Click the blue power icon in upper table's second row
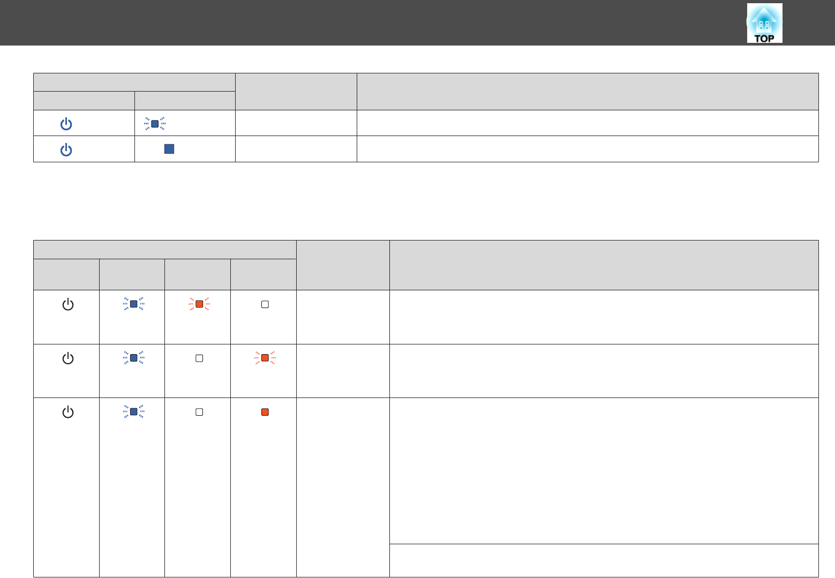Viewport: 835px width, 578px height. tap(66, 150)
